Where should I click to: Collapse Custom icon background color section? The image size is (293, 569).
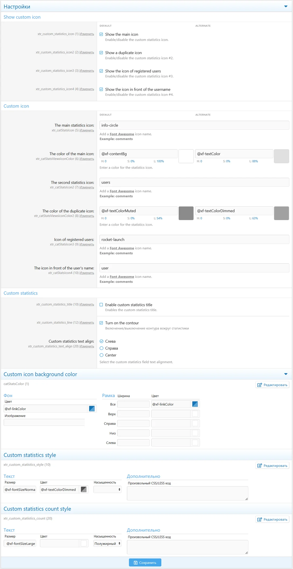pos(286,374)
